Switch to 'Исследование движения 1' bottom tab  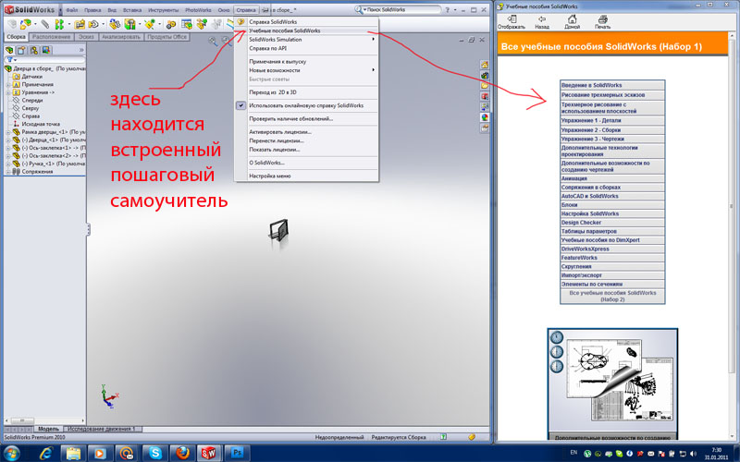click(102, 429)
